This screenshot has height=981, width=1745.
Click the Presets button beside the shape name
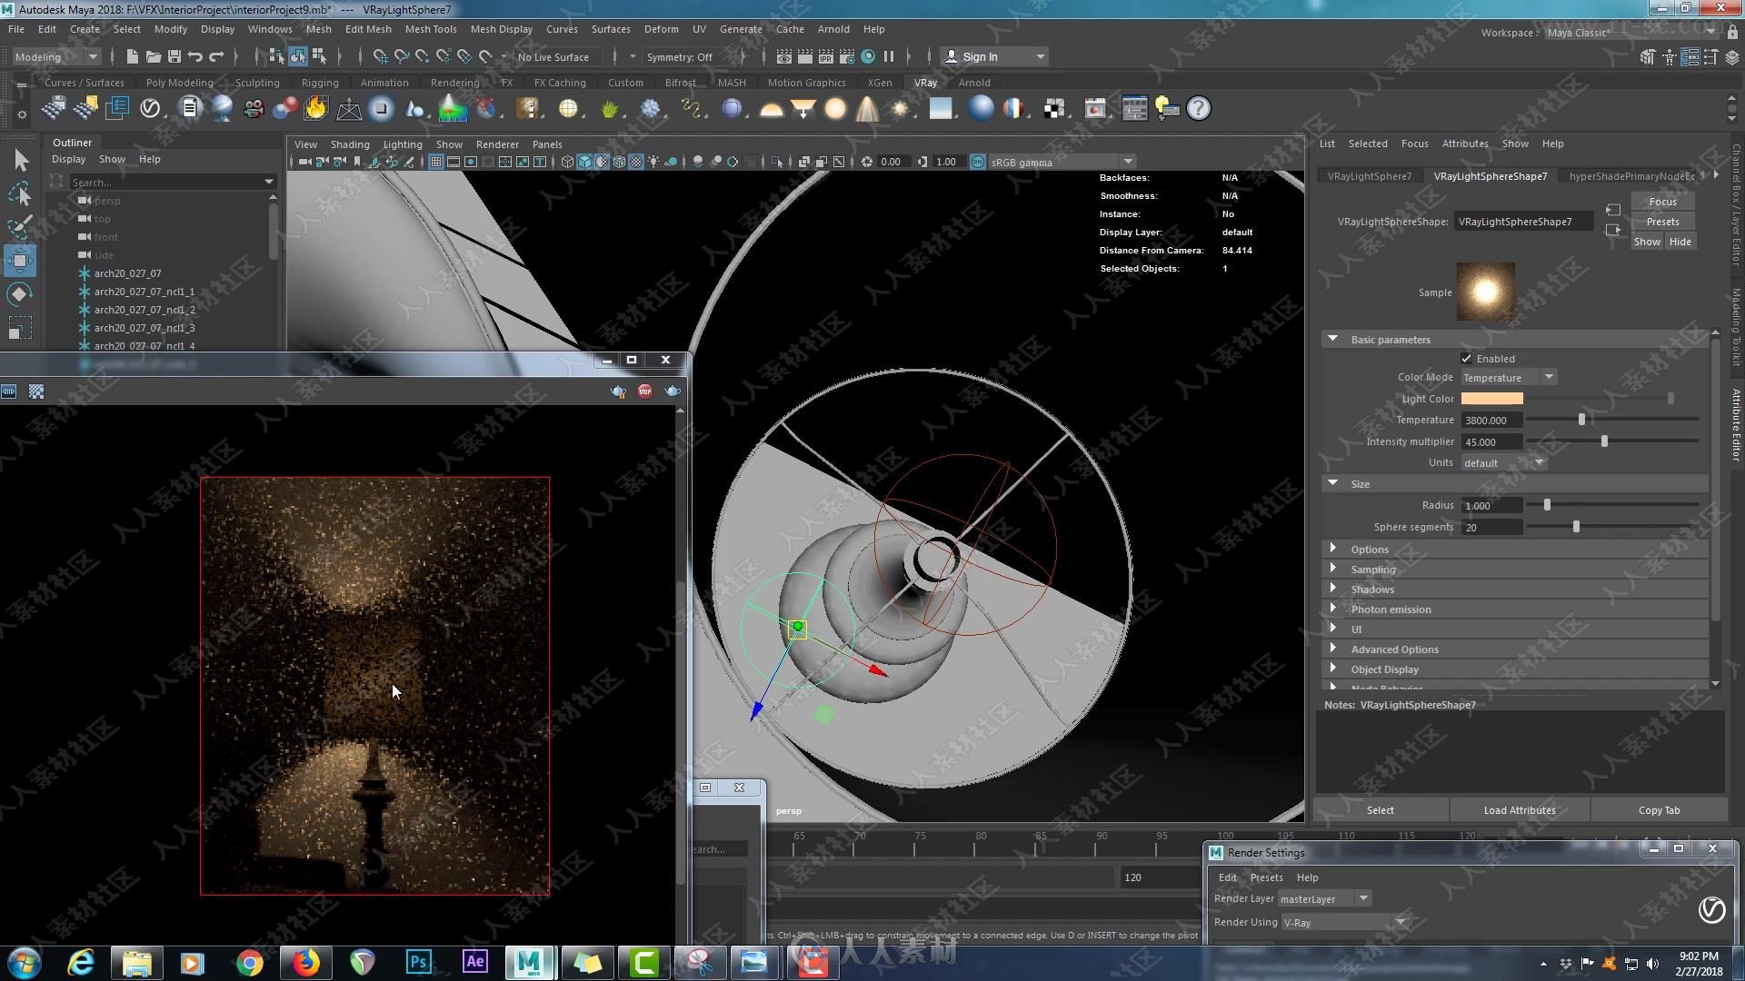point(1662,222)
